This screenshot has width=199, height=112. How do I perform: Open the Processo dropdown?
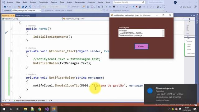point(26,10)
